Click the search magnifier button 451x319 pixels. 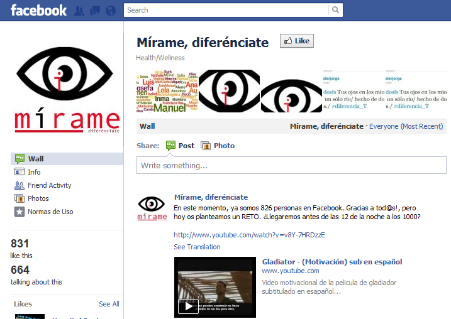pyautogui.click(x=335, y=10)
